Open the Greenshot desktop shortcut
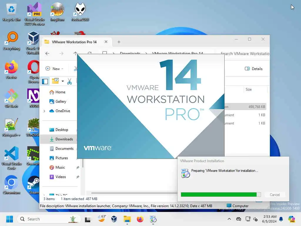301x226 pixels. (x=33, y=156)
